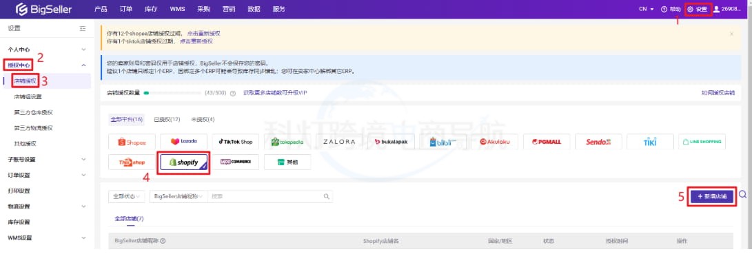752x254 pixels.
Task: Click the magnifier icon beside 新增店铺
Action: click(742, 194)
